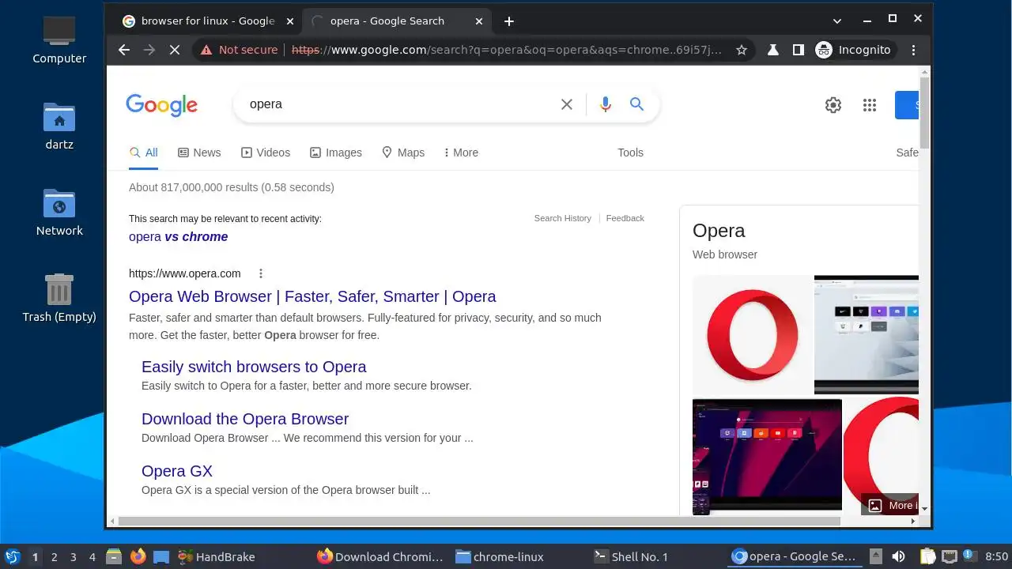Open Google settings gear
1012x569 pixels.
(833, 105)
